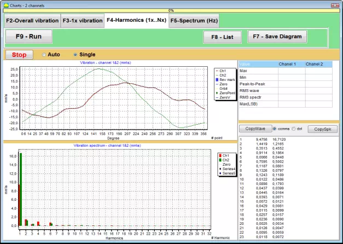
Task: Select the RMS spectr row
Action: (286, 97)
